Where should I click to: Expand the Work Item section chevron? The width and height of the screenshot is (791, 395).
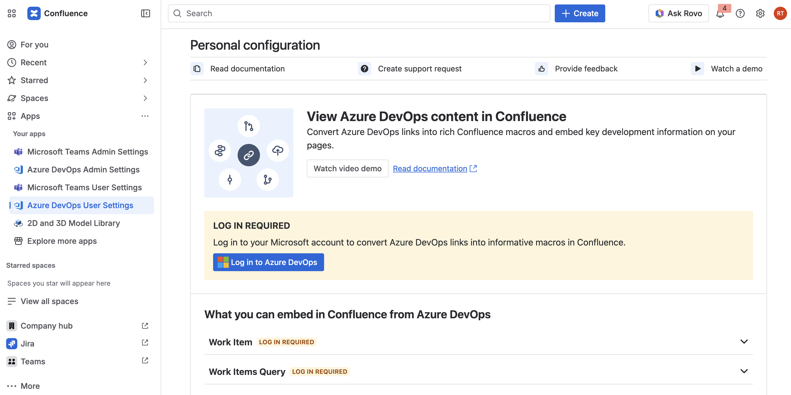(744, 341)
